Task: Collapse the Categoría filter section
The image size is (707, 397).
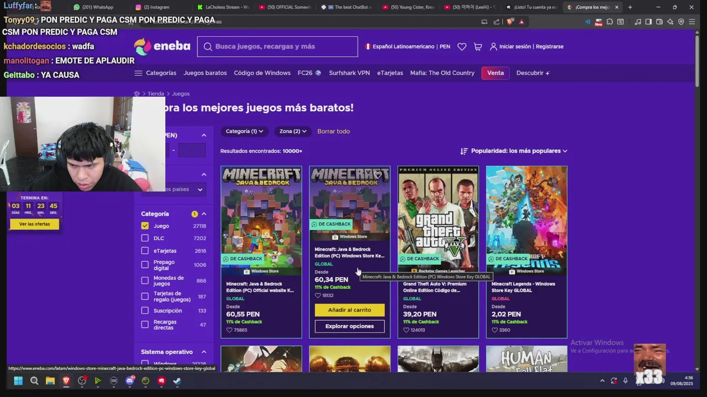Action: coord(204,214)
